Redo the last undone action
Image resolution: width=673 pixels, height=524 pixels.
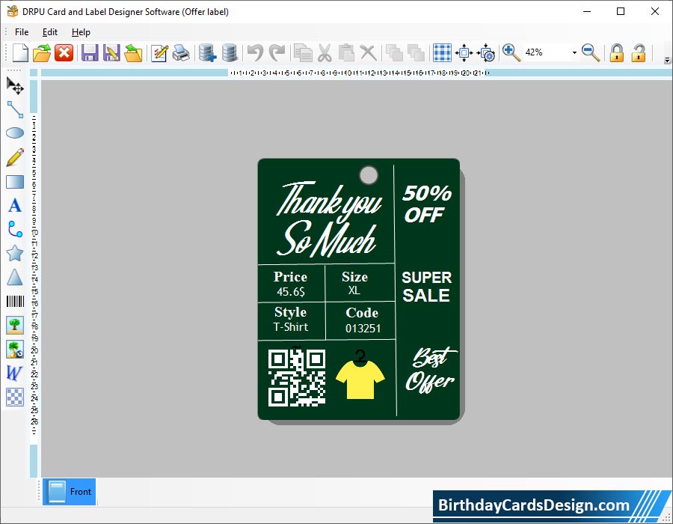coord(277,53)
